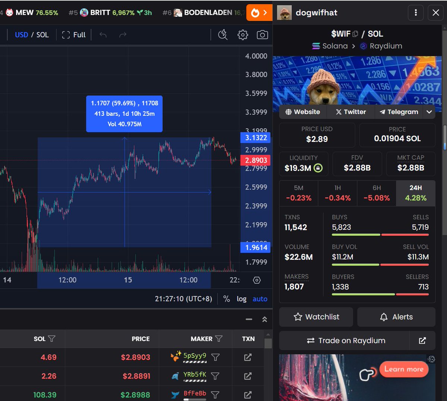Open the dogwifhat Twitter link
Screen dimensions: 447x401
(x=351, y=112)
